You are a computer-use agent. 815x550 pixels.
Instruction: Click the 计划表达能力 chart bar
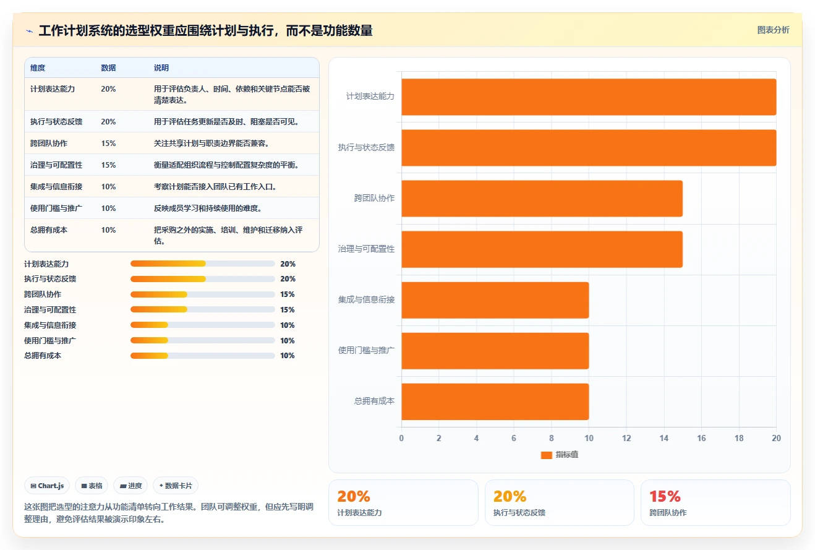tap(589, 97)
